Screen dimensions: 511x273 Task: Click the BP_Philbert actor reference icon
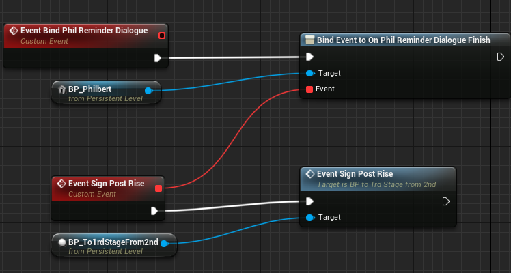click(x=62, y=89)
